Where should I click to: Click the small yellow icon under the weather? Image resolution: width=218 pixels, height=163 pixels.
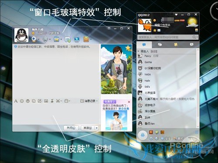(x=197, y=30)
